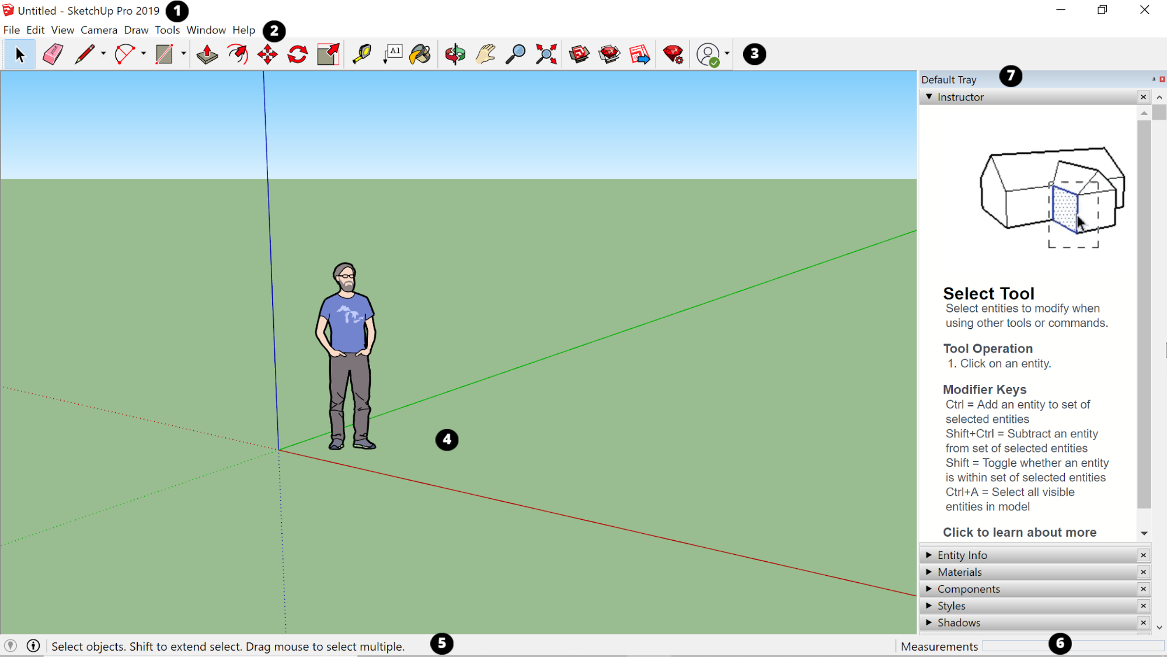Close the Instructor panel
This screenshot has width=1167, height=657.
click(1144, 96)
